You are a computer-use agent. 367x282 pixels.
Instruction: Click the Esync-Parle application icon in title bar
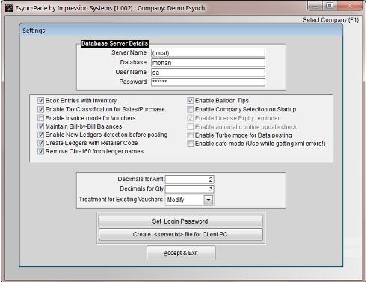tap(9, 8)
